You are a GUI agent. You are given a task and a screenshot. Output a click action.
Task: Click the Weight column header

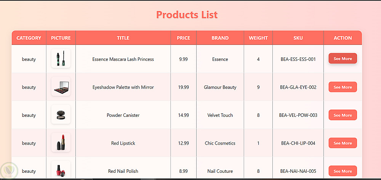point(258,38)
